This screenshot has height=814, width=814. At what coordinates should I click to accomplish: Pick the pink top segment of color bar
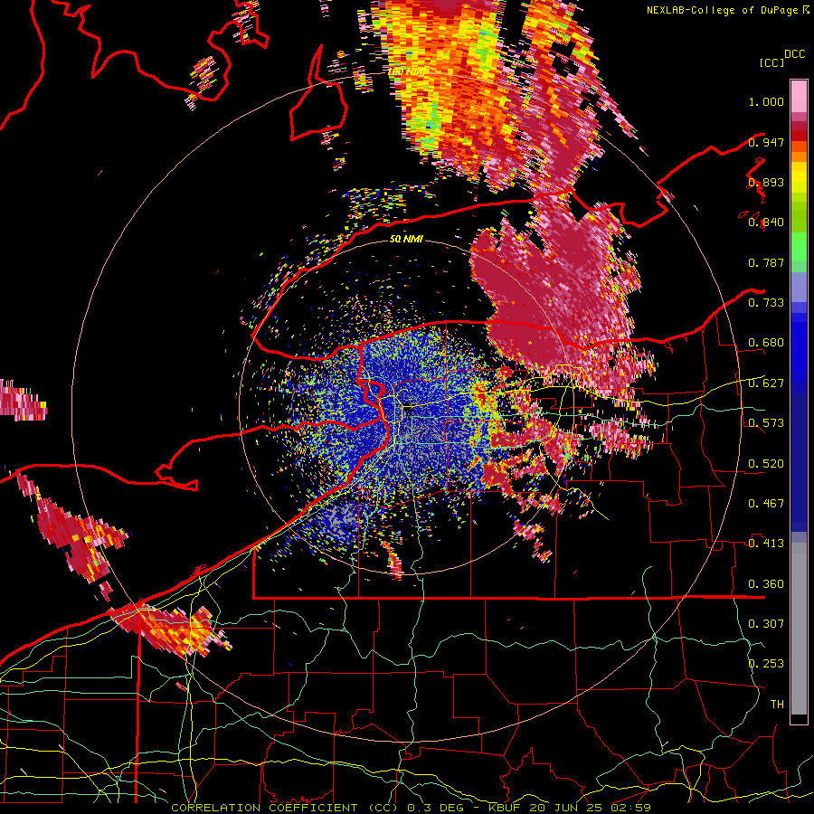pyautogui.click(x=799, y=96)
